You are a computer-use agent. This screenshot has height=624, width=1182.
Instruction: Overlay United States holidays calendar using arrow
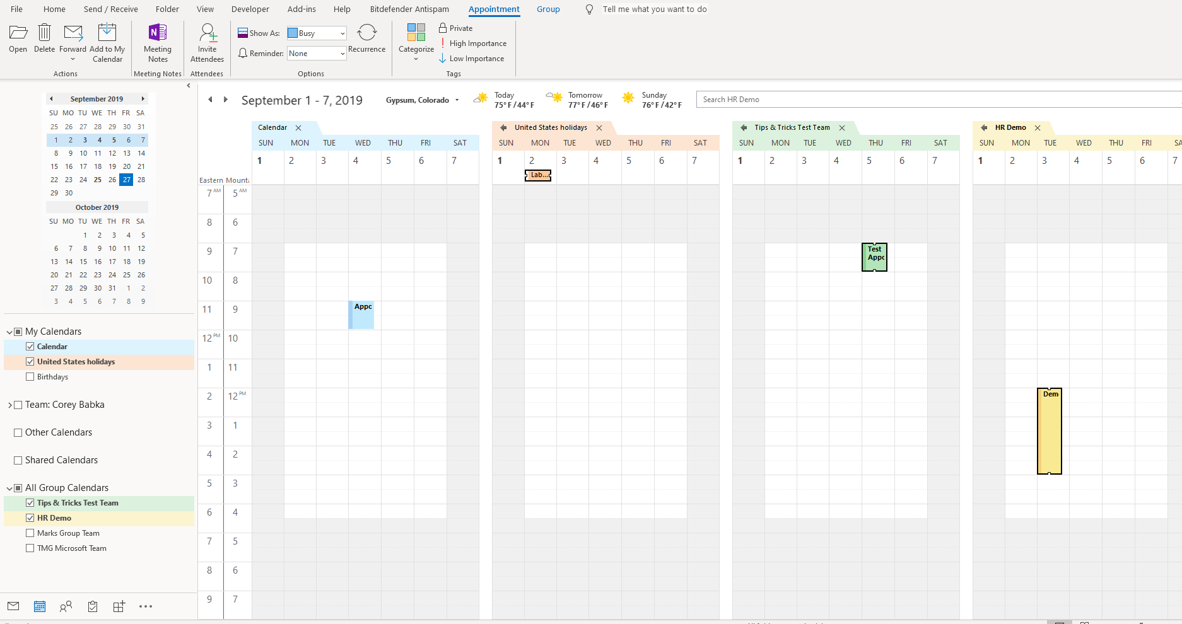tap(503, 127)
